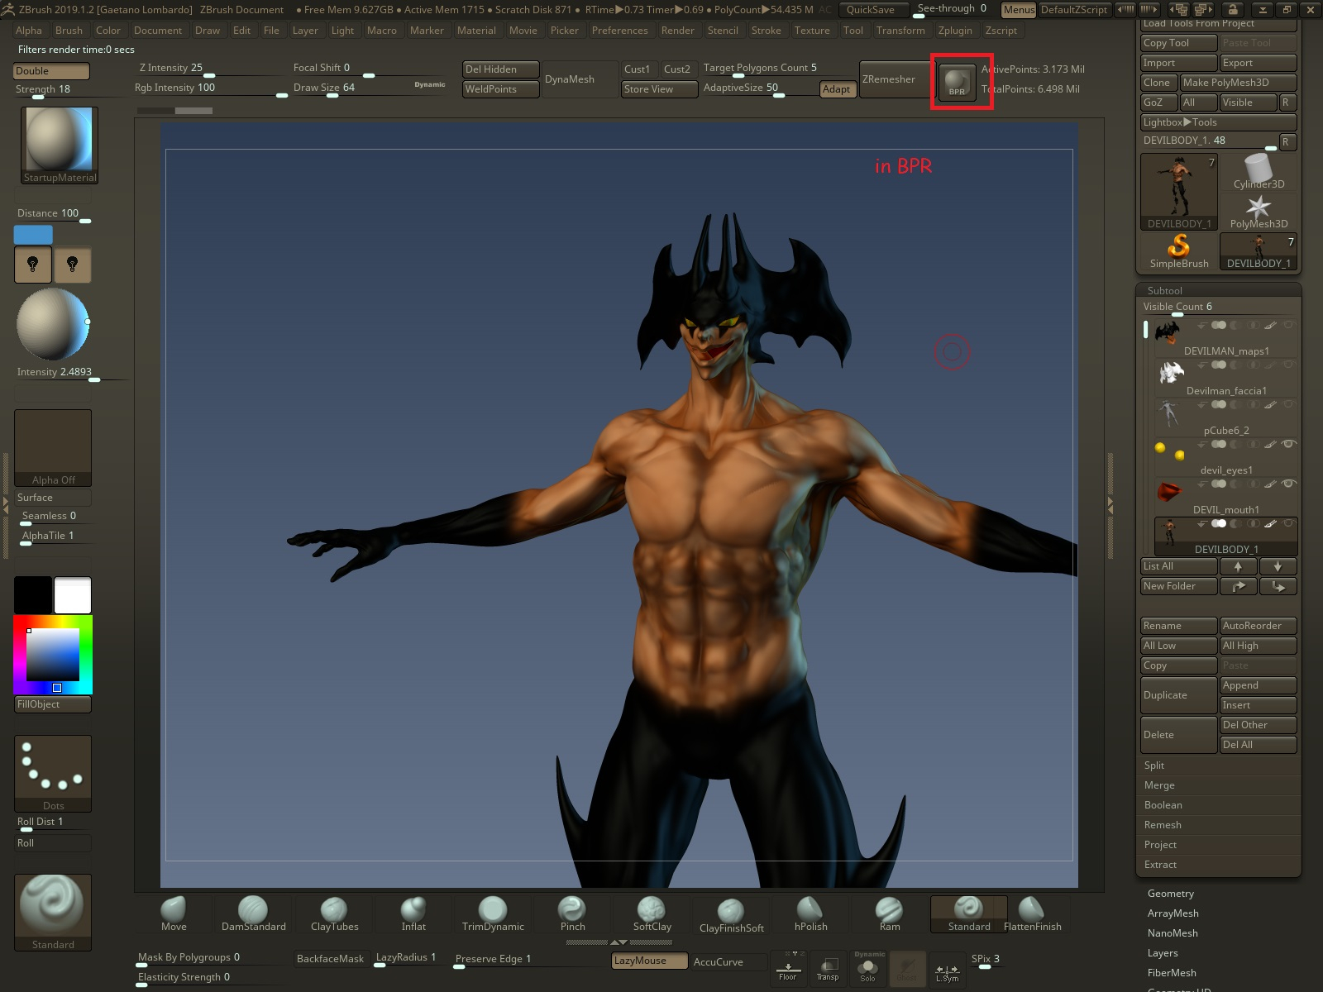Select the FlattenFinish brush

tap(1032, 914)
